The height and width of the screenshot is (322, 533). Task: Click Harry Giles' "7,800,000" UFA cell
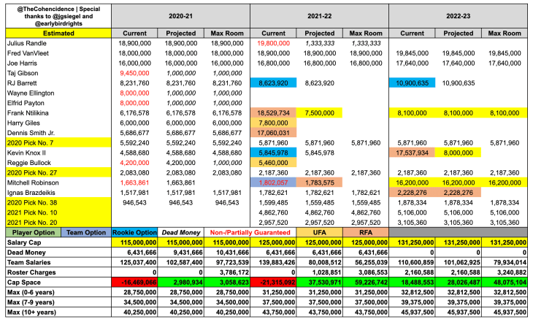(273, 123)
